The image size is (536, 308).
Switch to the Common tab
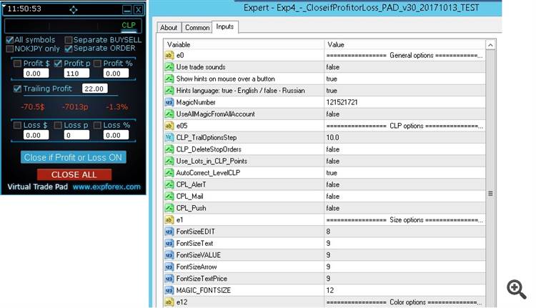point(197,28)
